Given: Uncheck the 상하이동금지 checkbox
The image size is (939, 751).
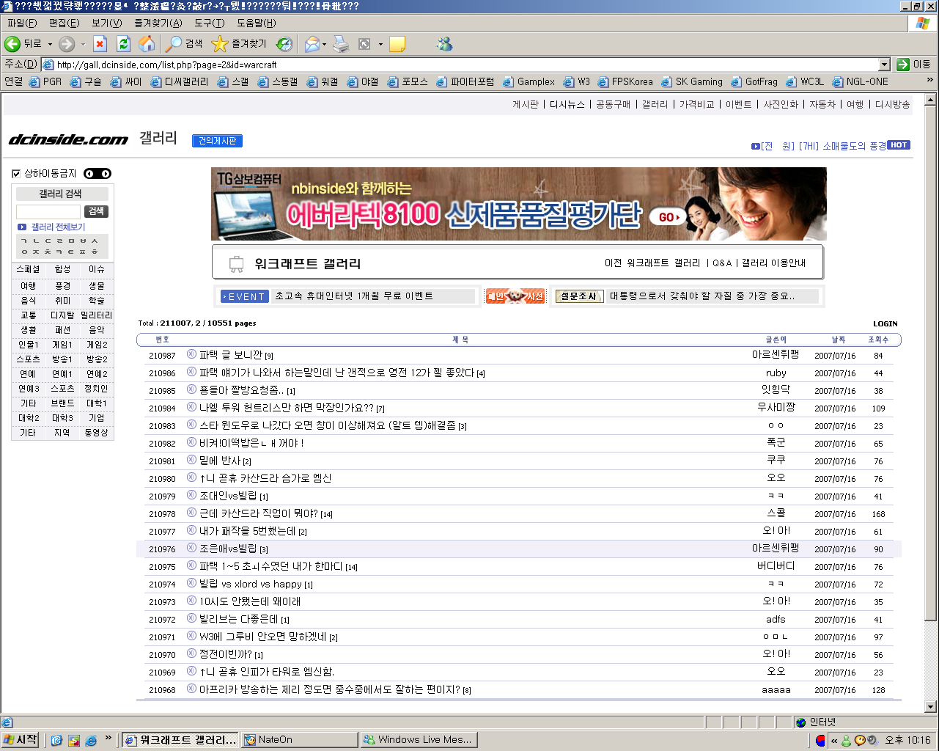Looking at the screenshot, I should (x=16, y=174).
